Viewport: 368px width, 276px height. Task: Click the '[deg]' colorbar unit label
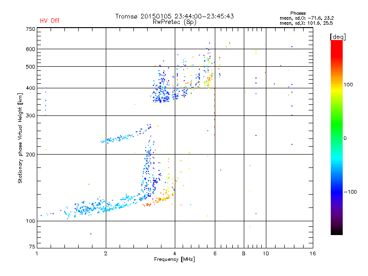tap(338, 37)
